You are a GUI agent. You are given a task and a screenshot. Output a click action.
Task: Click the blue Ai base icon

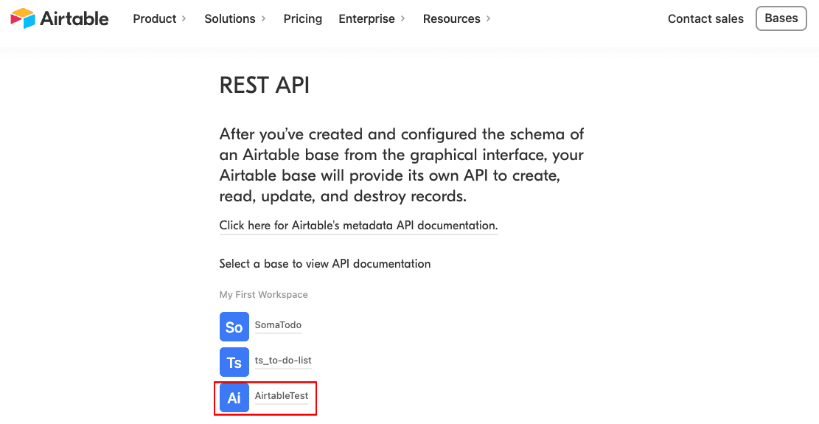click(234, 397)
